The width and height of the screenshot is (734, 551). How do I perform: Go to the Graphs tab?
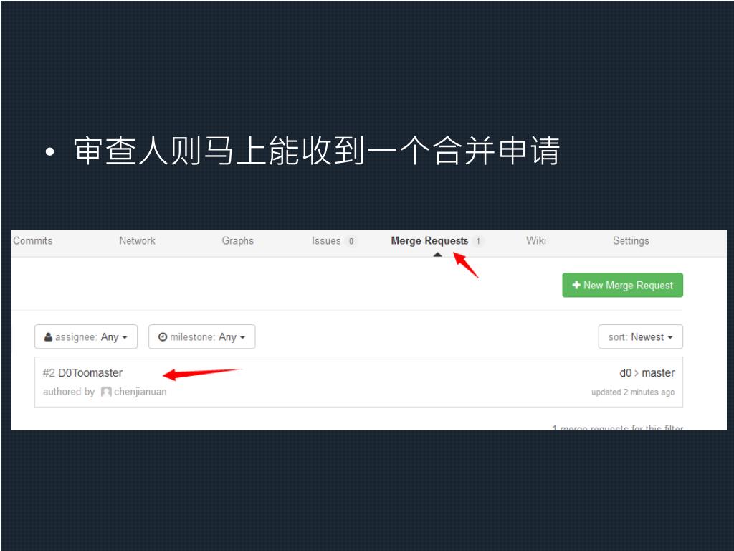click(x=238, y=241)
